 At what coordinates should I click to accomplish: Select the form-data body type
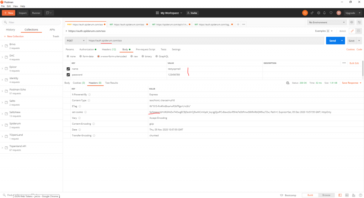(81, 56)
